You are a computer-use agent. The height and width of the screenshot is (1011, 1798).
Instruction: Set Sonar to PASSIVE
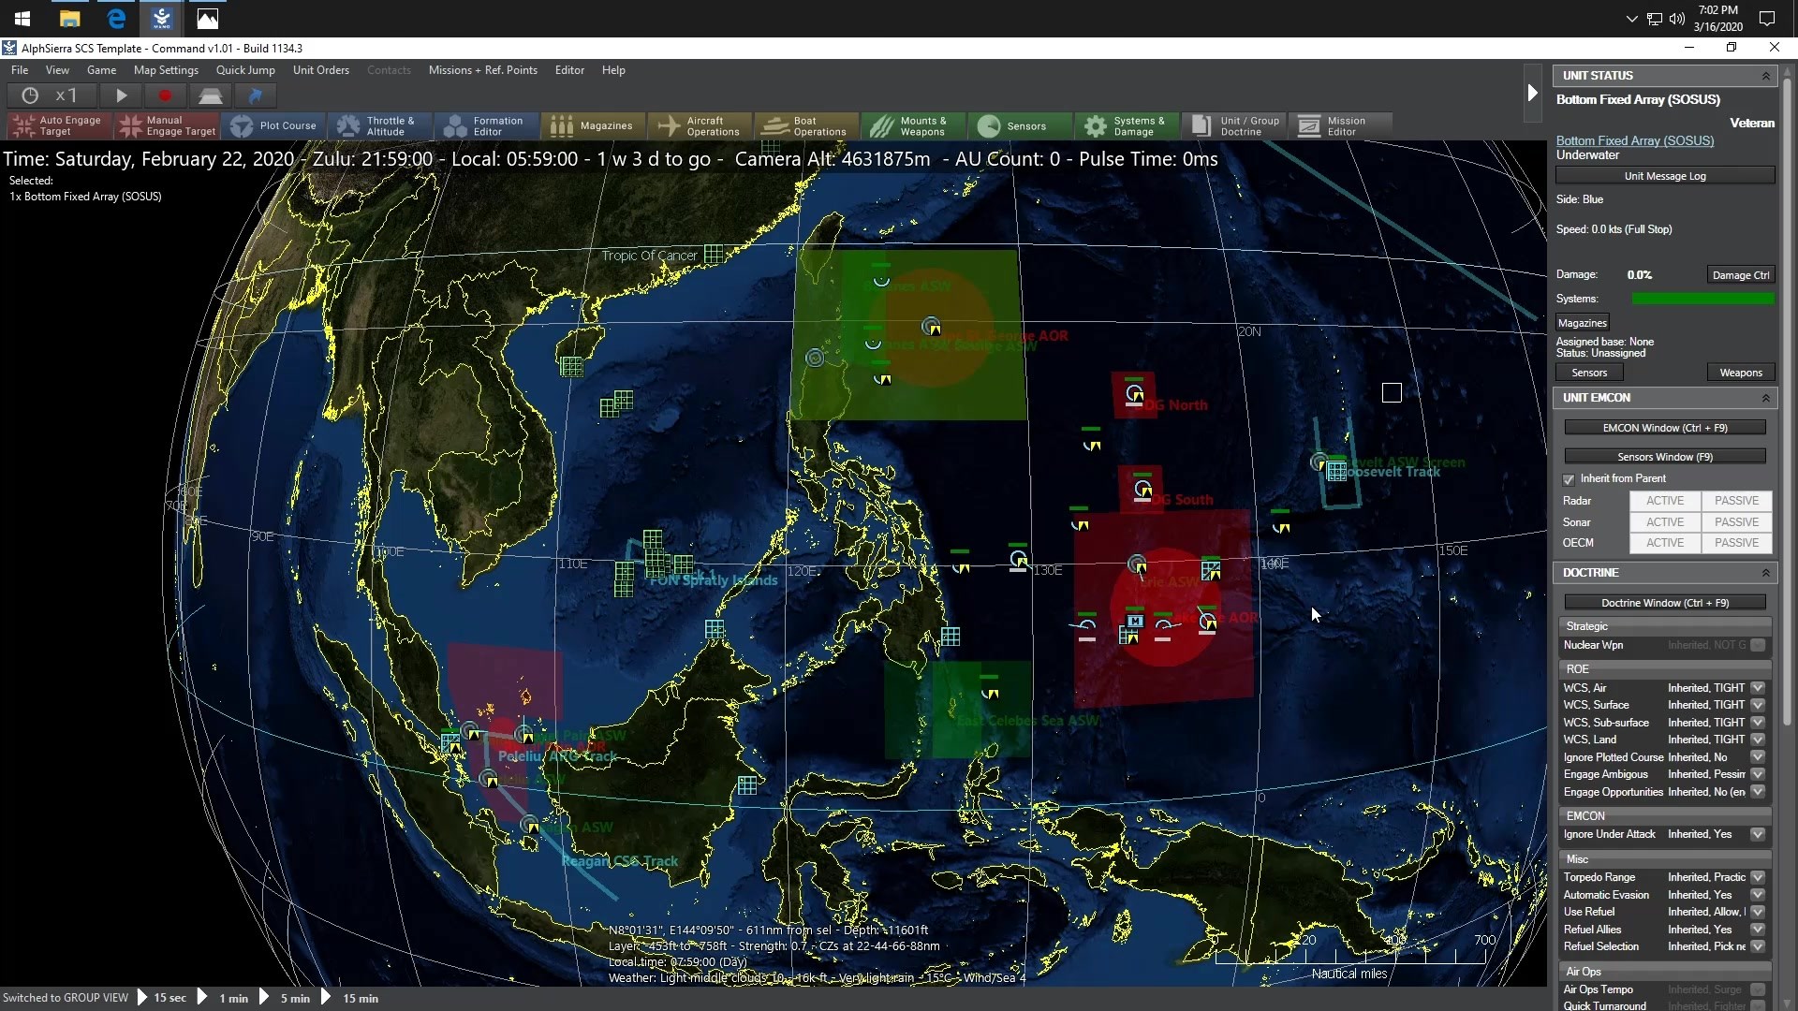pos(1736,522)
